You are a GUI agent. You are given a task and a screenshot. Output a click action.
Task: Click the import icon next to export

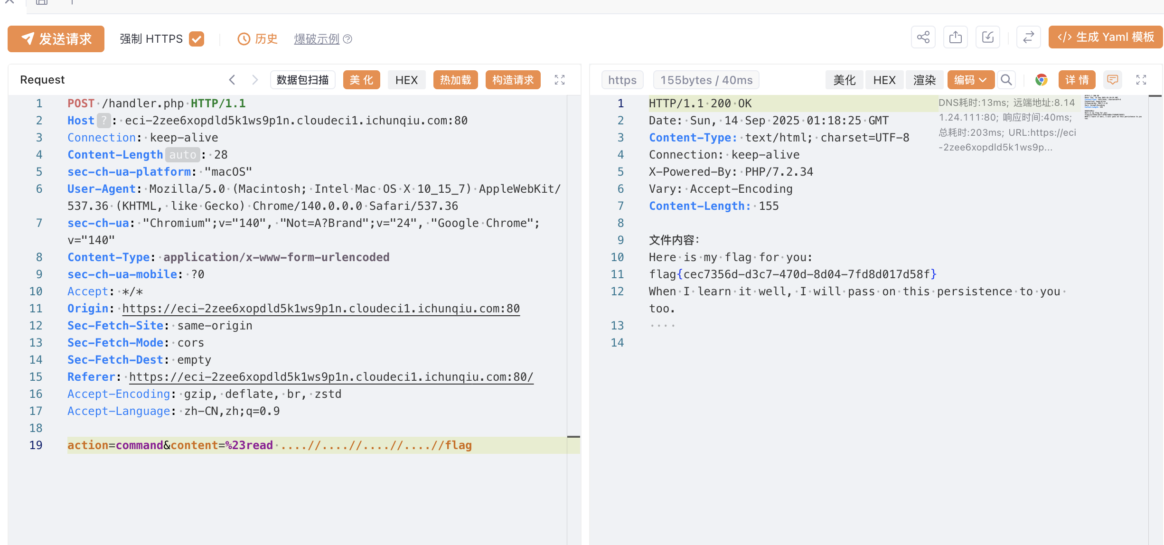tap(987, 38)
